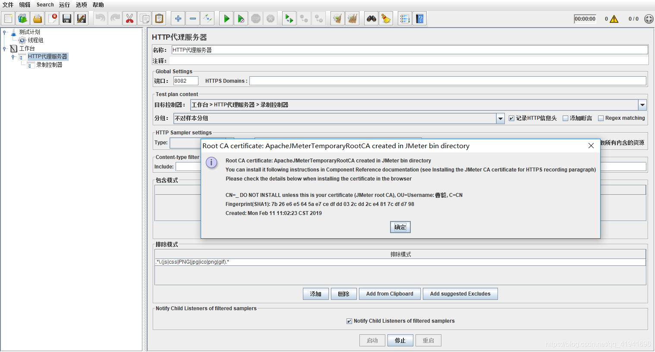This screenshot has height=352, width=655.
Task: Select 线程组 in the tree
Action: point(35,40)
